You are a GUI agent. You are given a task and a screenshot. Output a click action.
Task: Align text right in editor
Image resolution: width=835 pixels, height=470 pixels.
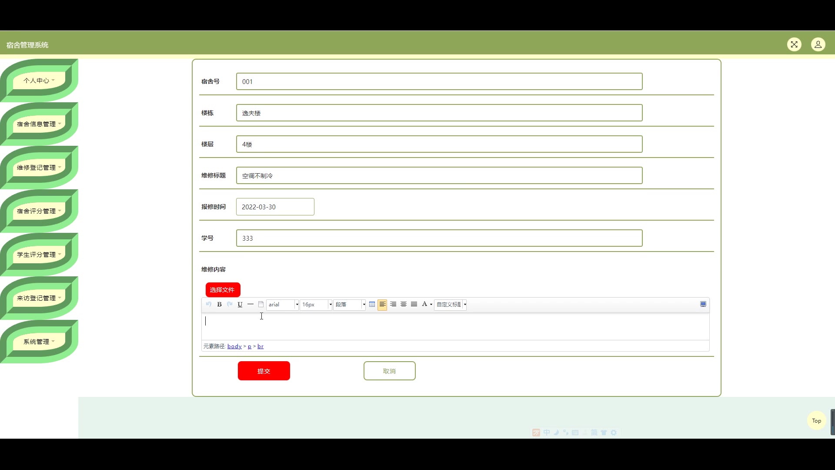point(393,305)
